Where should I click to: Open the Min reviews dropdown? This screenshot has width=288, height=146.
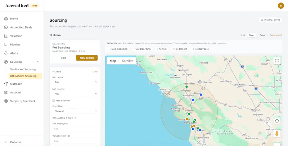pos(75,94)
